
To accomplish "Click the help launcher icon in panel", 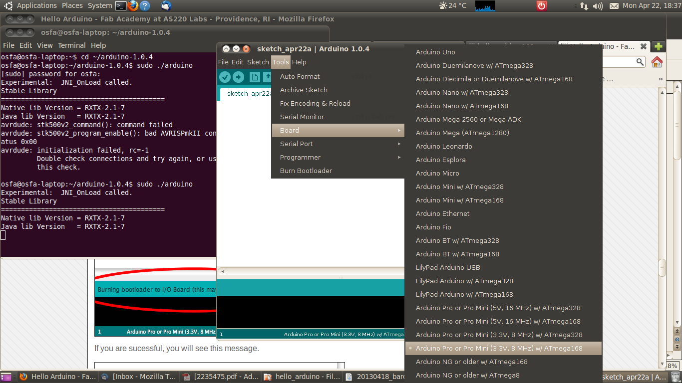I will 145,6.
